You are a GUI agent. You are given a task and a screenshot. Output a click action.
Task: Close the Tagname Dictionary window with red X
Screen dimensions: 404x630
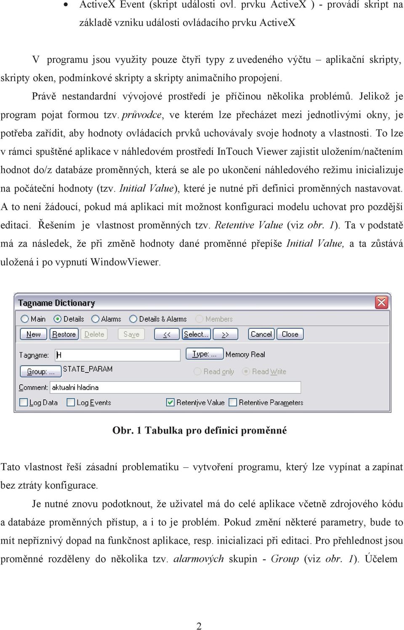click(381, 302)
